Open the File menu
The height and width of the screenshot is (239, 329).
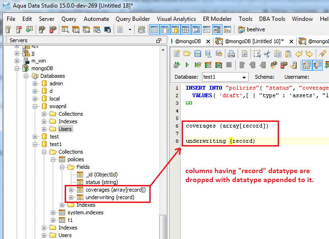(x=11, y=19)
